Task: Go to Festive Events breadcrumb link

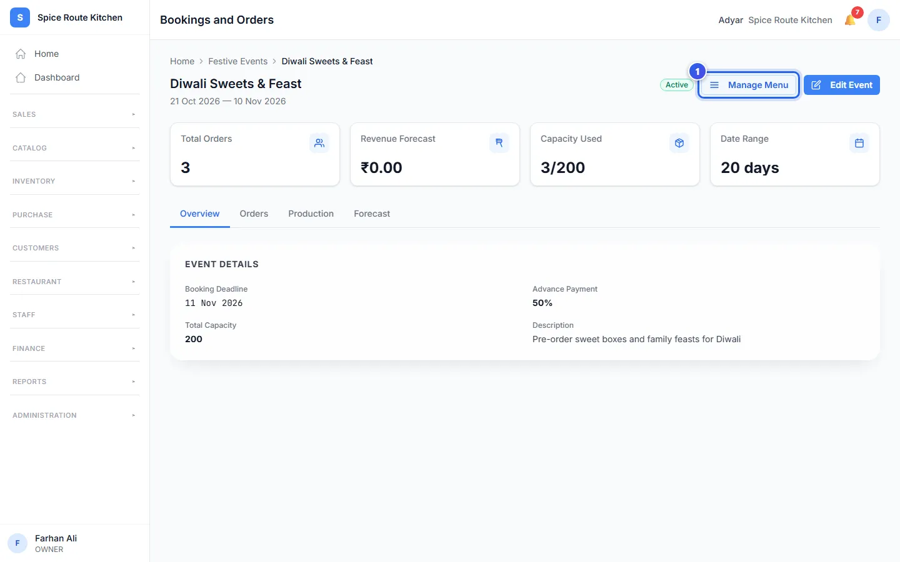Action: (237, 61)
